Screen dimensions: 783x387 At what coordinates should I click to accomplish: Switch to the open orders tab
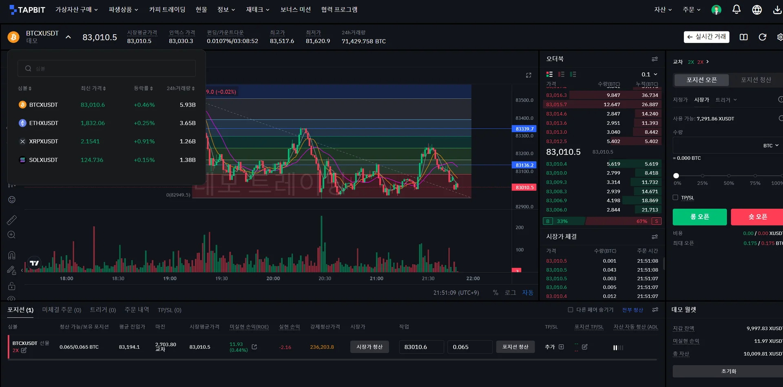tap(62, 310)
